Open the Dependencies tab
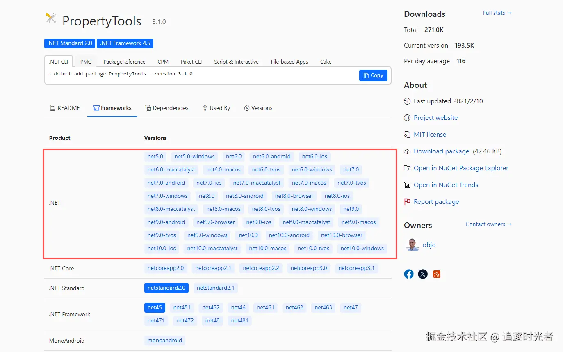Screen dimensions: 563x352 coord(167,108)
